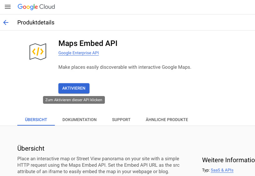
Task: Click the Übersicht section heading
Action: pos(31,148)
